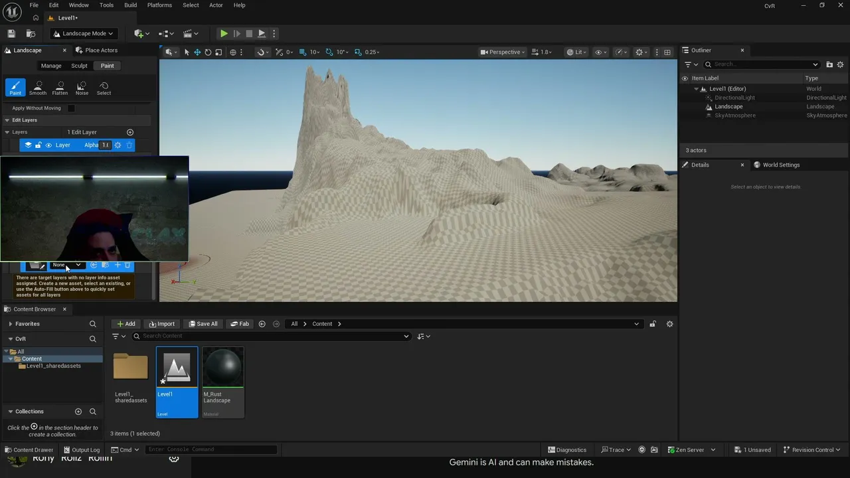Screen dimensions: 850x478
Task: Click the Save current level icon
Action: [x=11, y=33]
